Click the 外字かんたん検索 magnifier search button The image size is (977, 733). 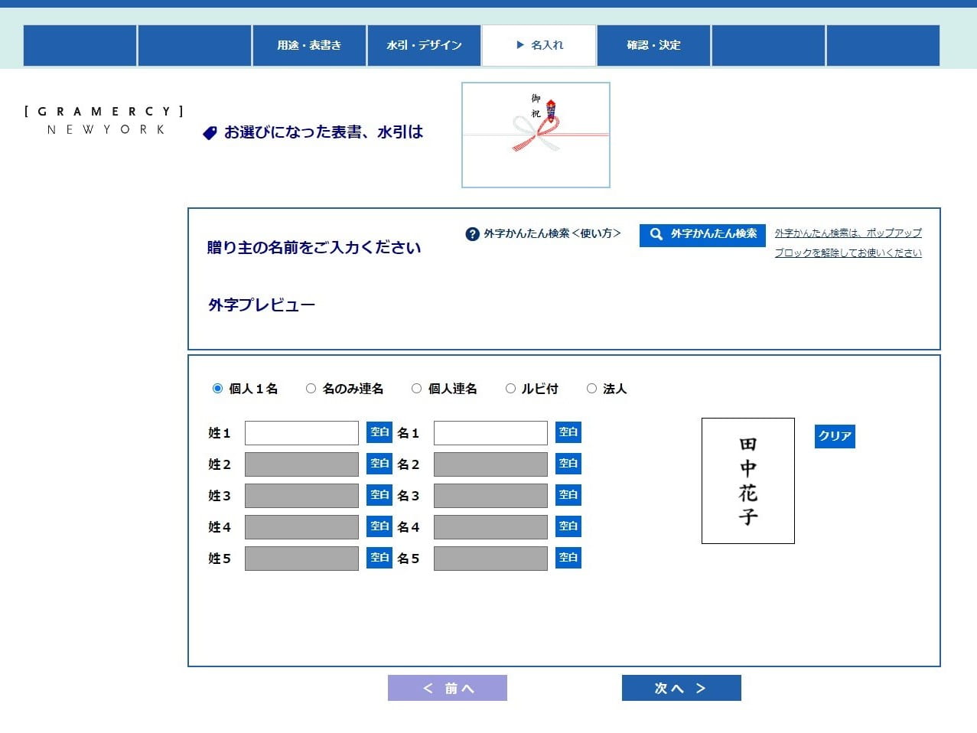click(x=702, y=234)
